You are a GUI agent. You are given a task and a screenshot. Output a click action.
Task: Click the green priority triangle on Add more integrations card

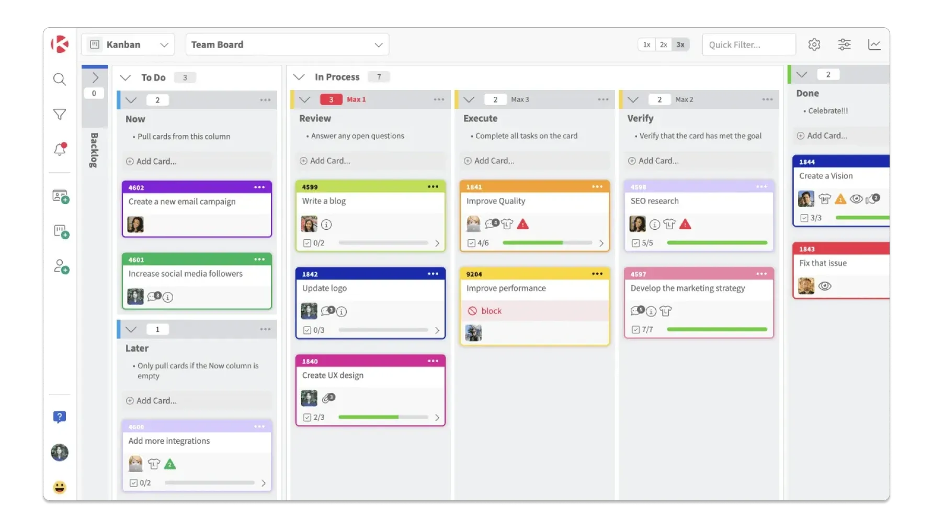tap(170, 464)
